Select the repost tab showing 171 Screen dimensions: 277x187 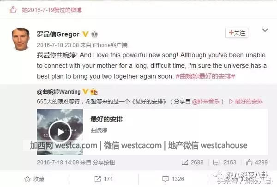click(x=103, y=179)
